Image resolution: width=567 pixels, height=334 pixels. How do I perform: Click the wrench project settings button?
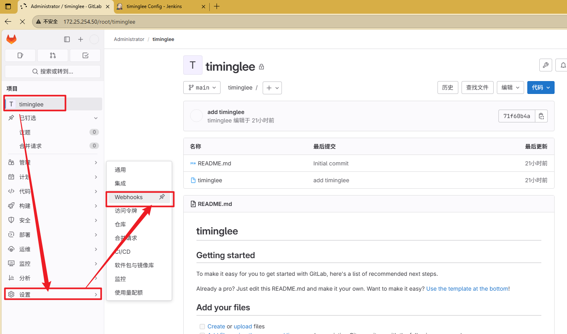(x=546, y=65)
